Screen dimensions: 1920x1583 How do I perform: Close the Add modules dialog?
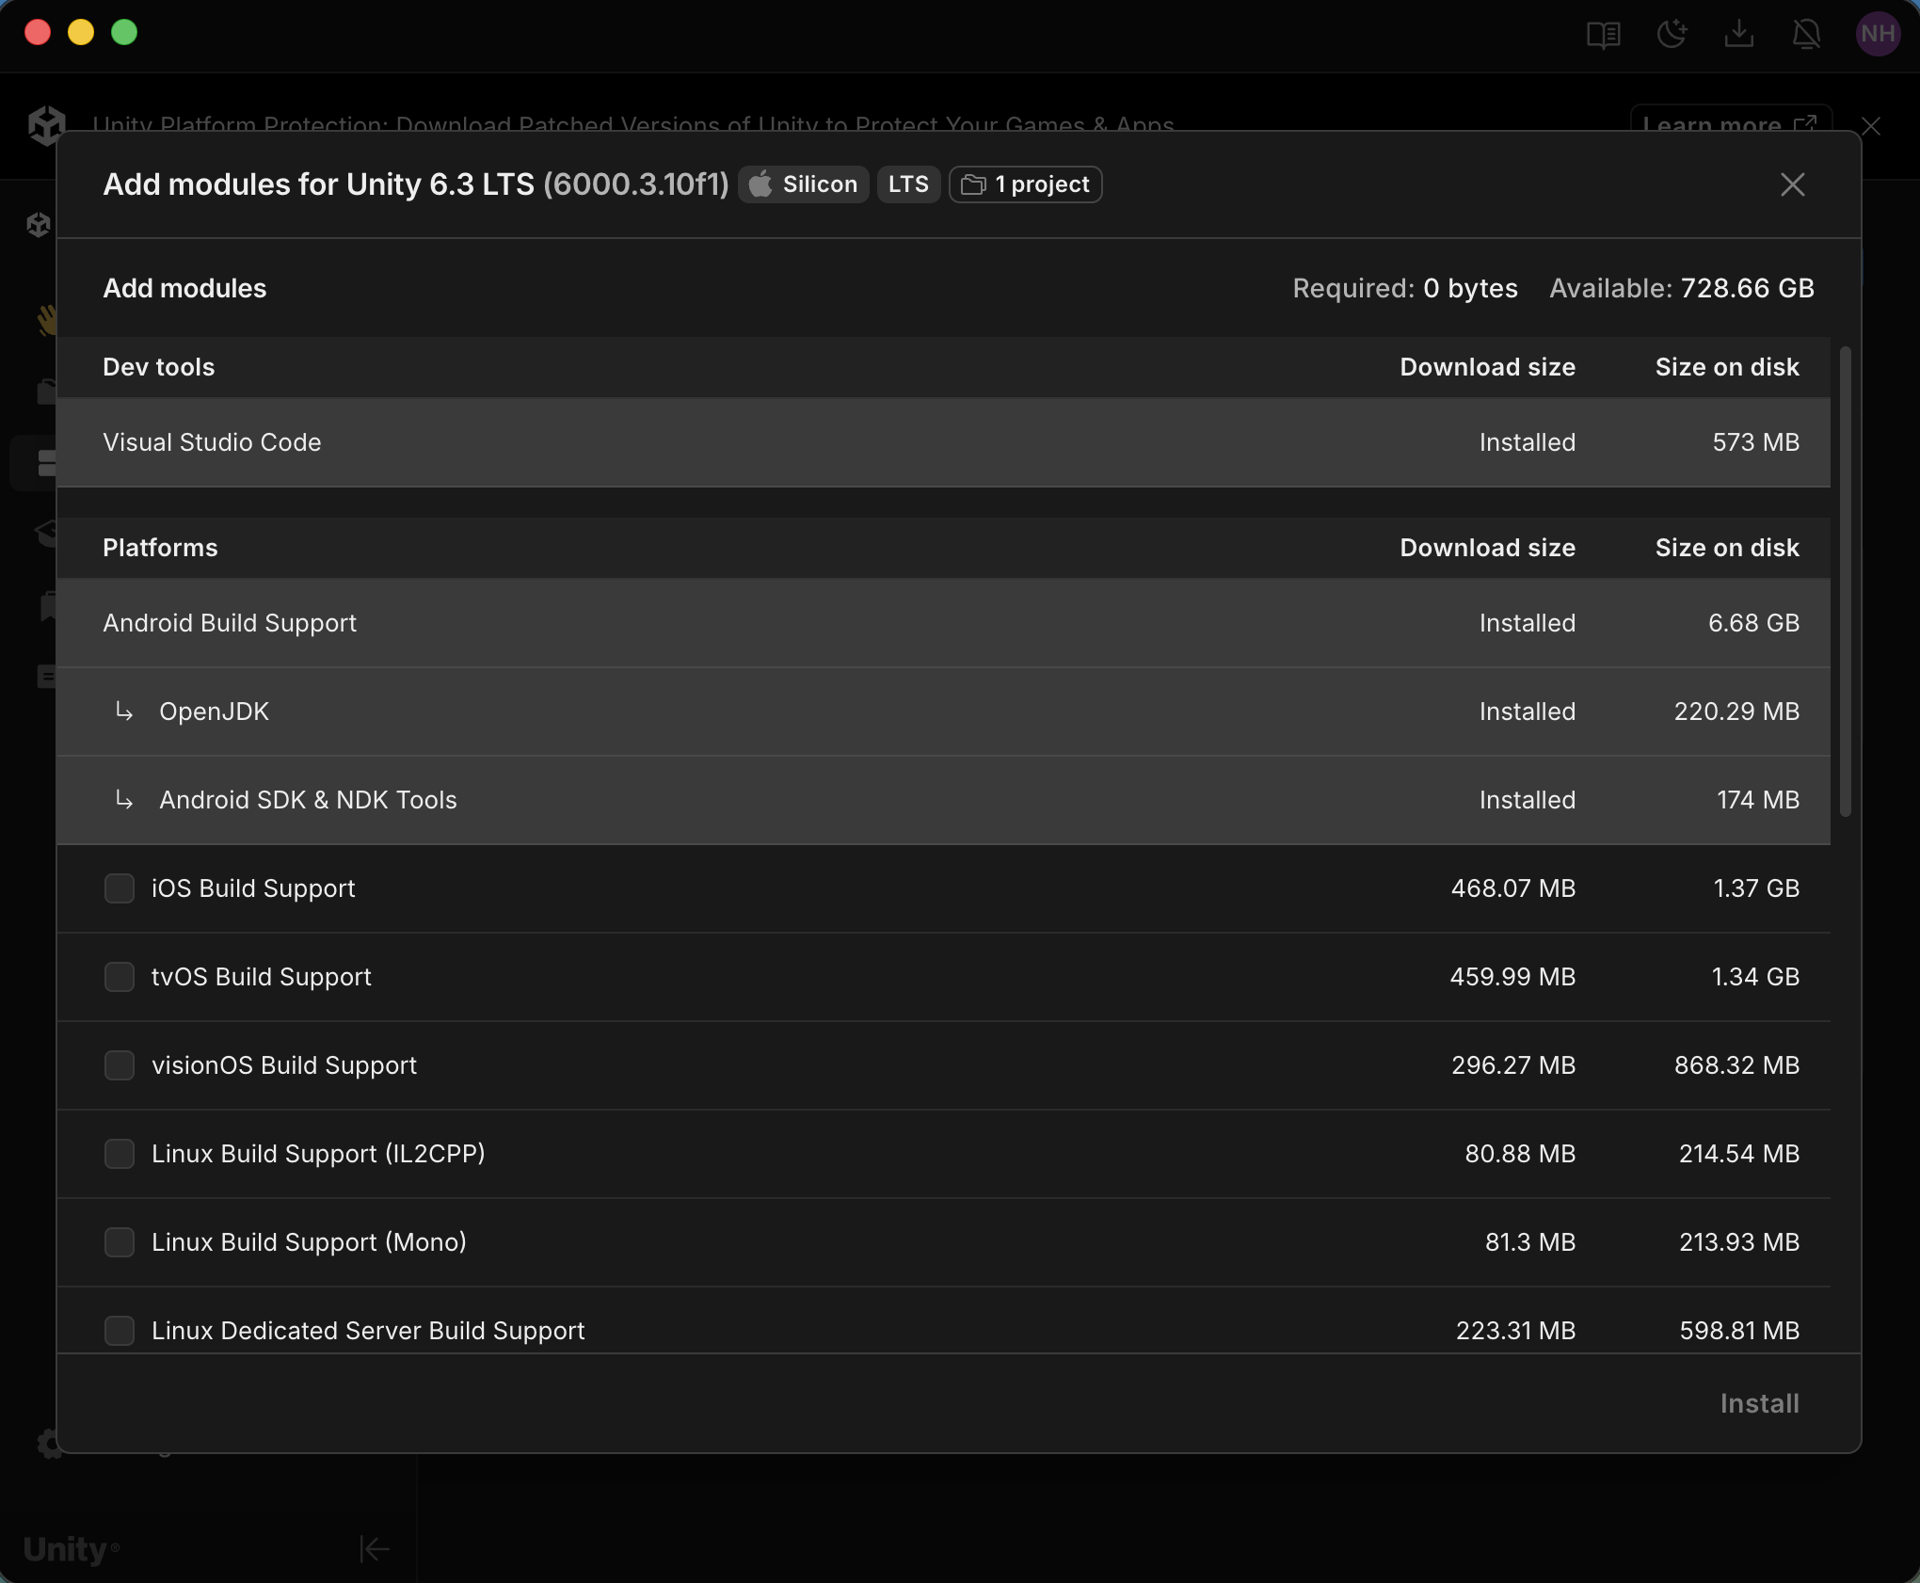[1791, 184]
